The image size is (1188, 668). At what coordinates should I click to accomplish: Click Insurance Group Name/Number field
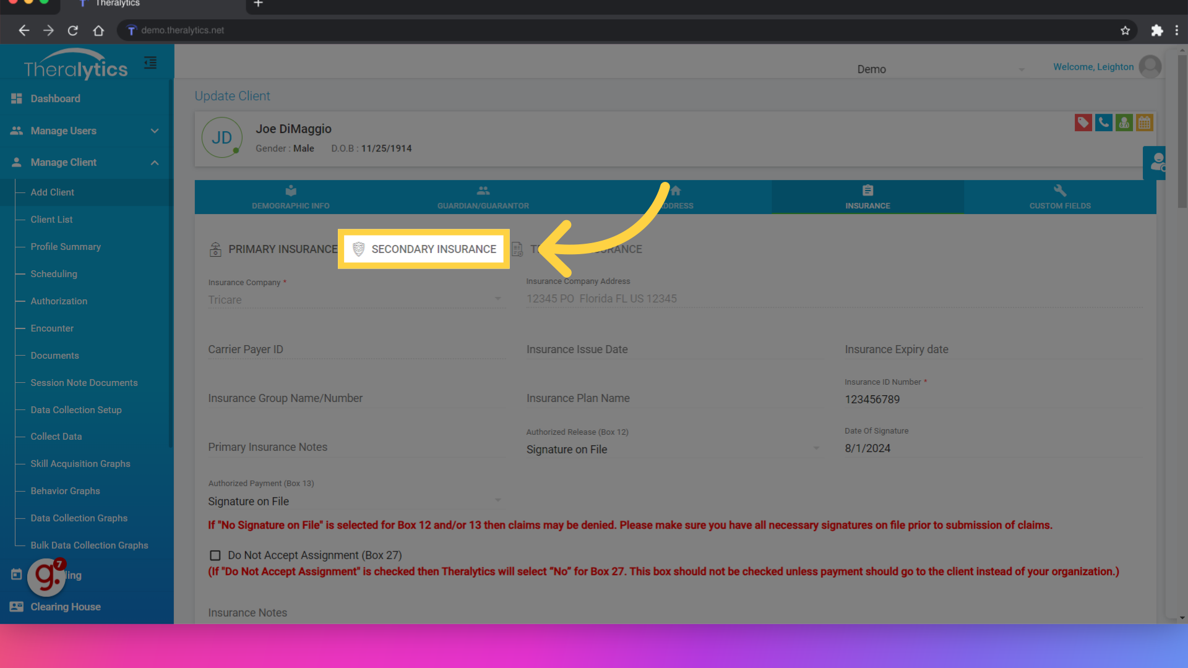point(356,398)
